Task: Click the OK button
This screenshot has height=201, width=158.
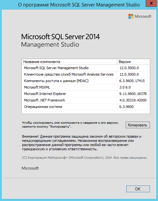Action: click(138, 189)
